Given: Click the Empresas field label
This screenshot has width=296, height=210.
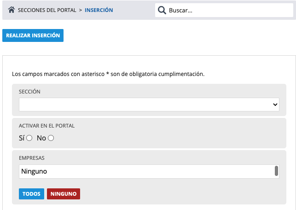Looking at the screenshot, I should 32,158.
